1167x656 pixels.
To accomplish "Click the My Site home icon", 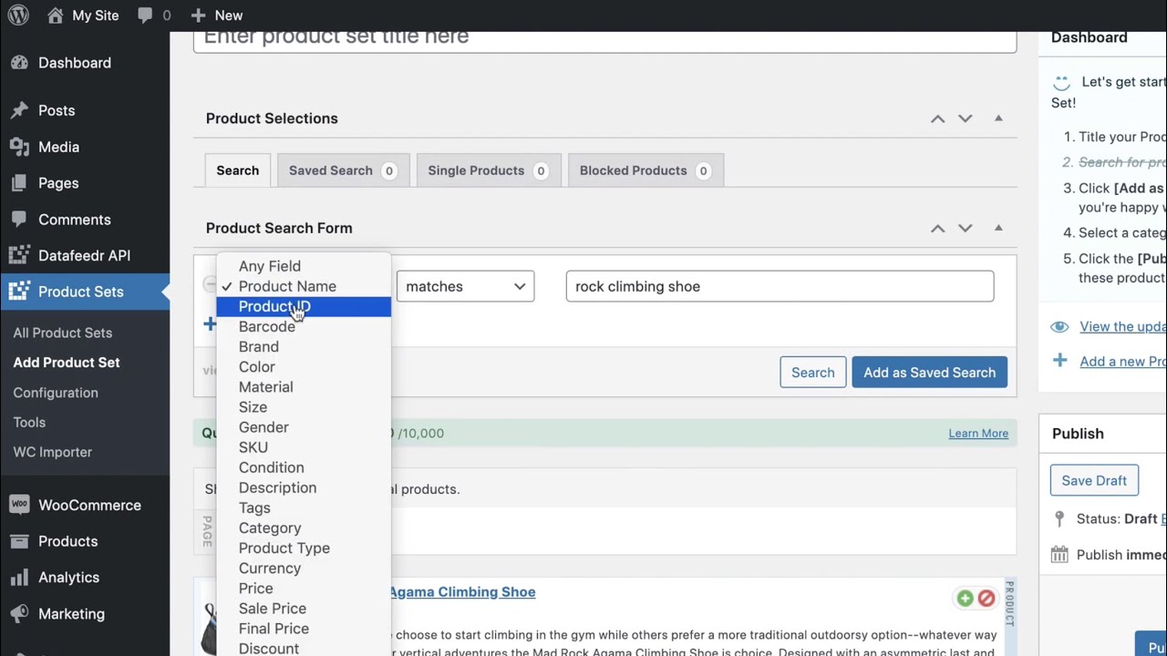I will point(56,15).
